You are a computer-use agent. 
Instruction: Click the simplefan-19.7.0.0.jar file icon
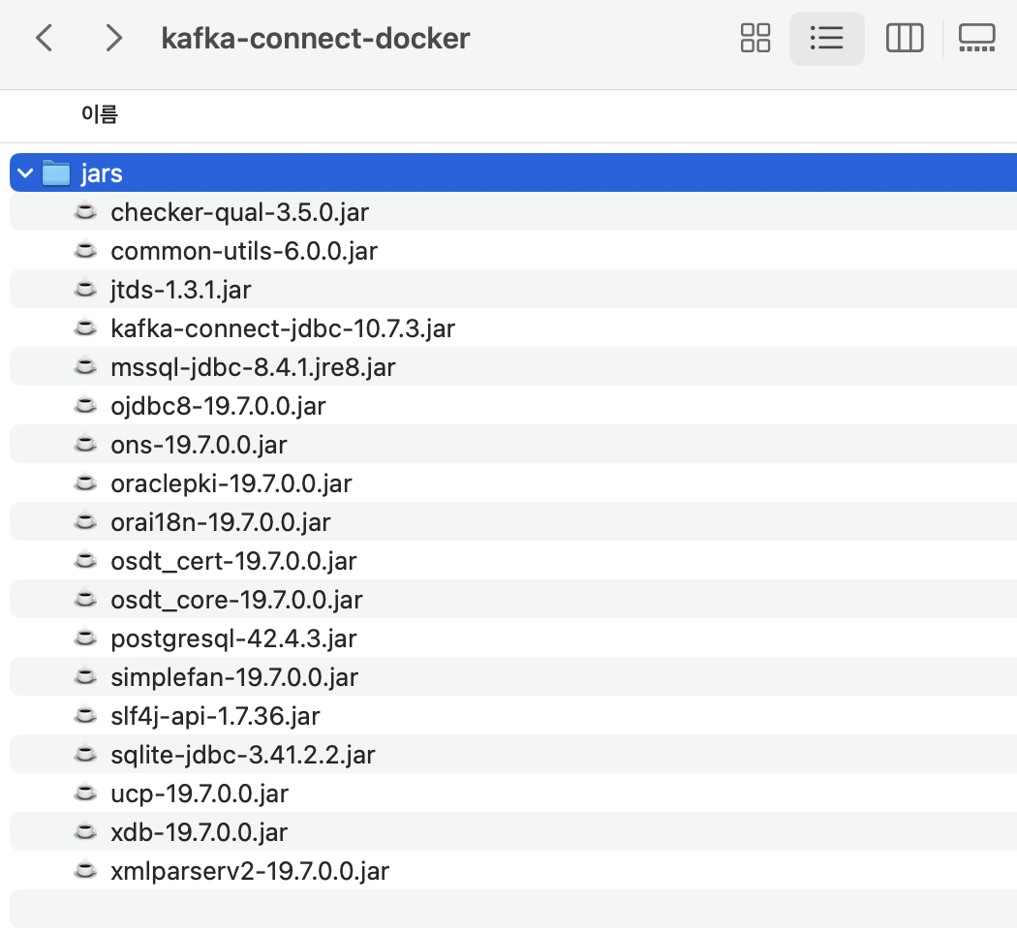pyautogui.click(x=85, y=676)
